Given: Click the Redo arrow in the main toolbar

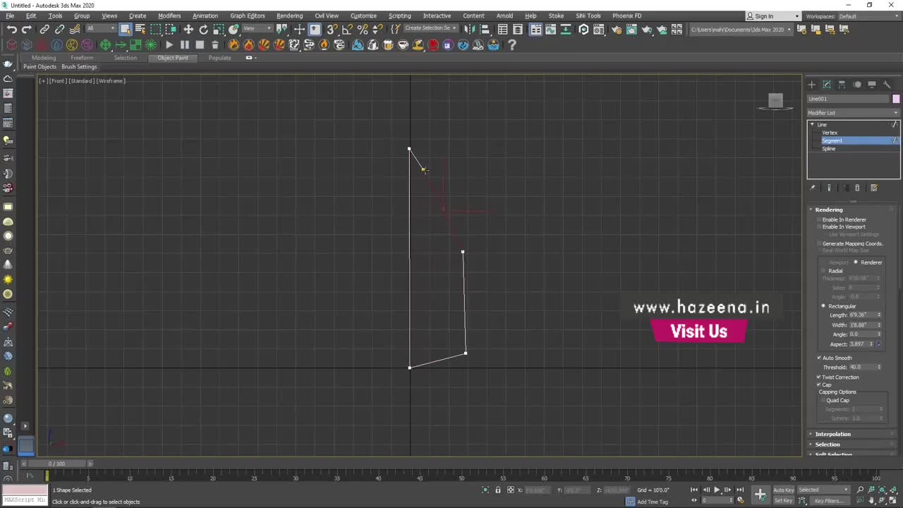Looking at the screenshot, I should (27, 29).
